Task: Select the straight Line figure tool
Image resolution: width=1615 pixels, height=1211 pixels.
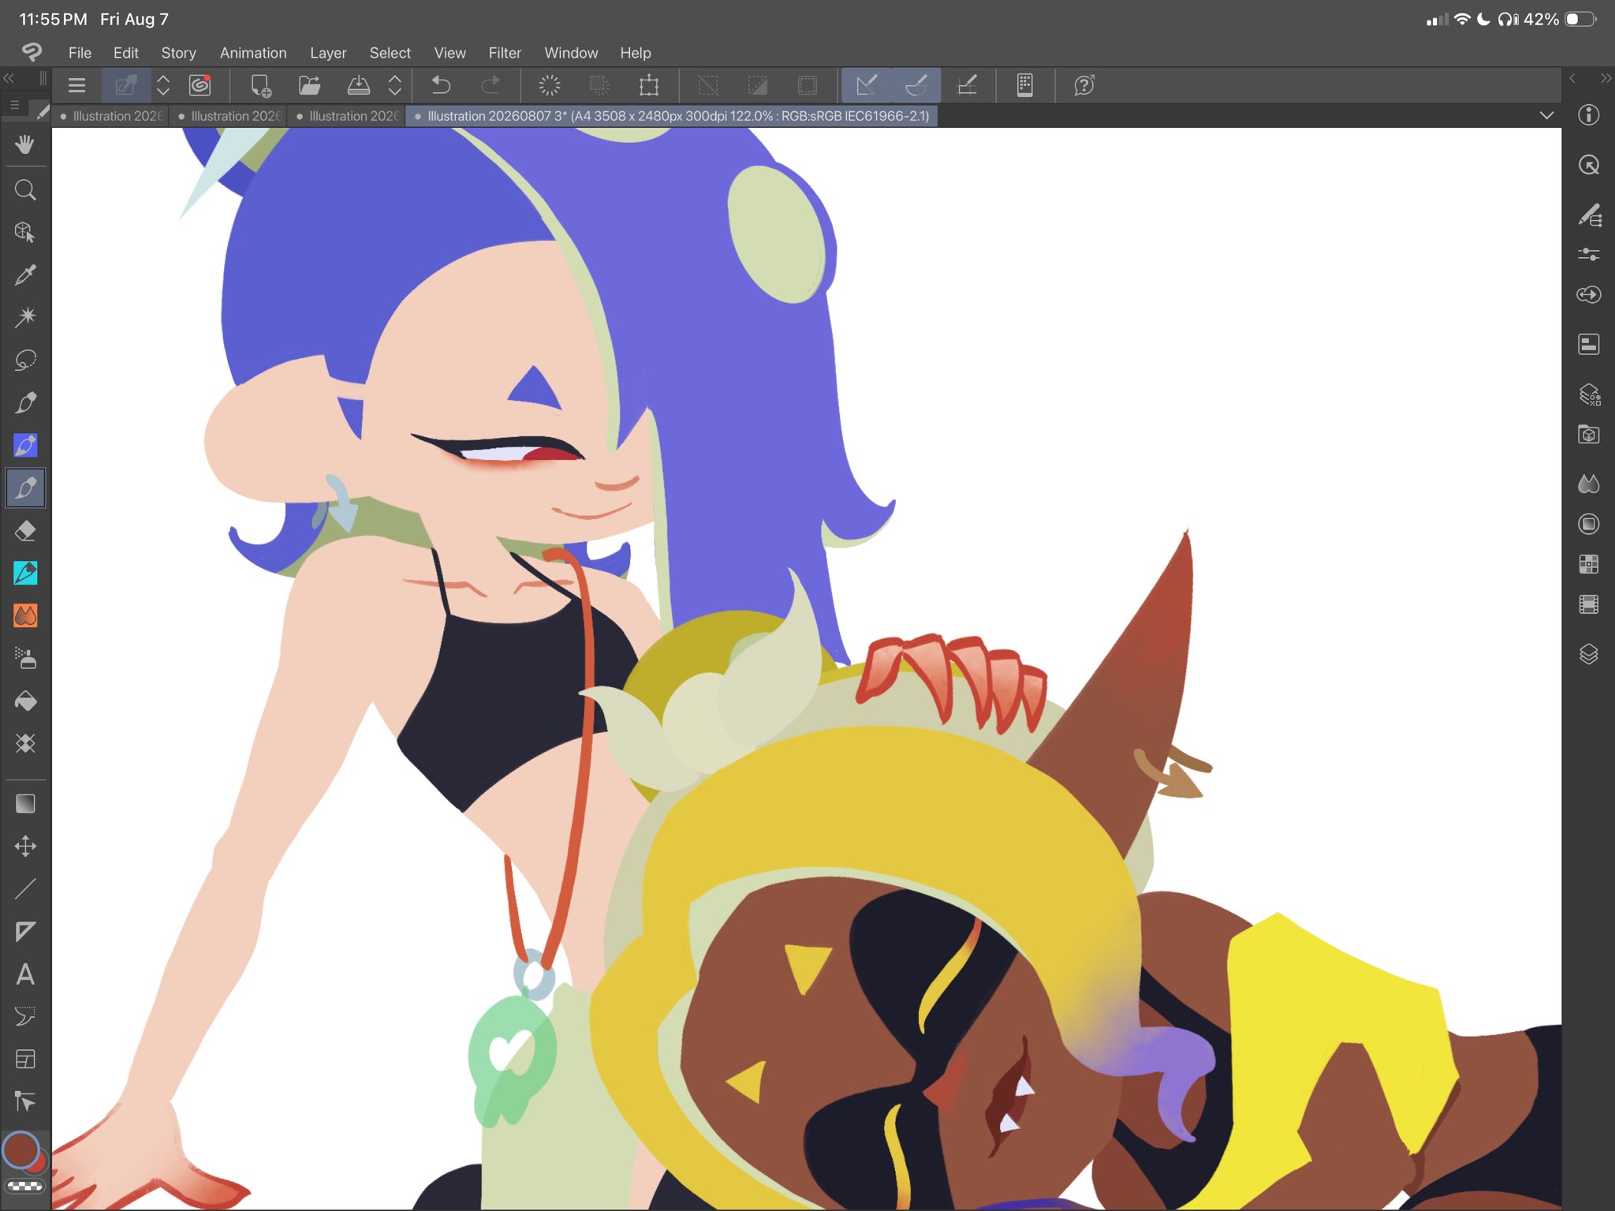Action: coord(25,888)
